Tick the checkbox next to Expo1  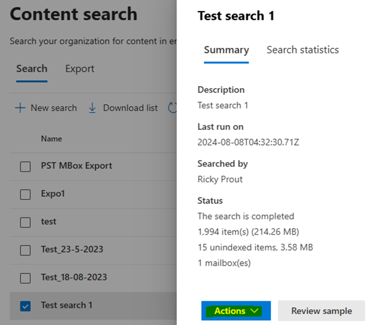point(25,194)
